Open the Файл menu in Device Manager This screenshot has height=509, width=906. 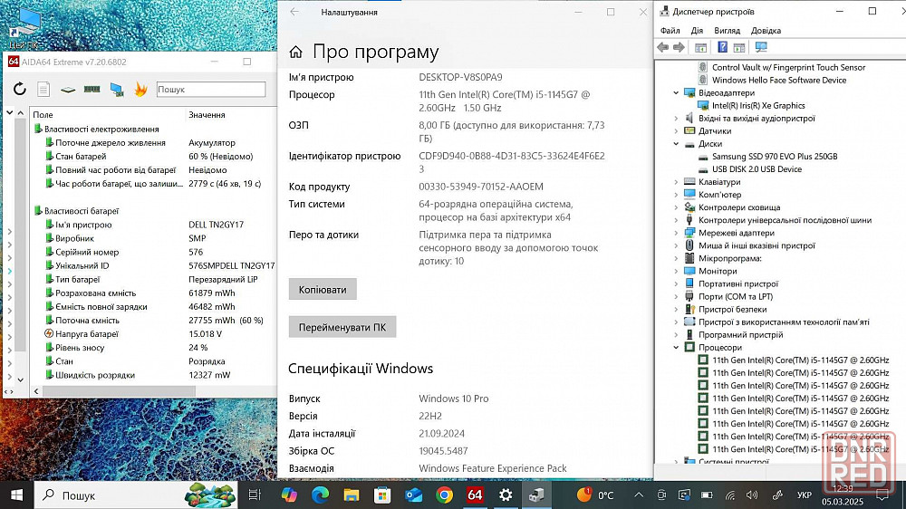pyautogui.click(x=670, y=31)
